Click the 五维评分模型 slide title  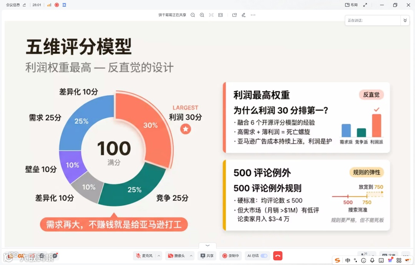click(79, 47)
